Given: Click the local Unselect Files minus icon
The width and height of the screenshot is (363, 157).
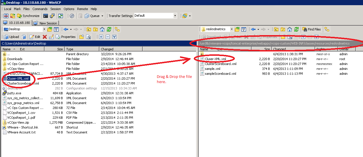Looking at the screenshot, I should pos(108,37).
